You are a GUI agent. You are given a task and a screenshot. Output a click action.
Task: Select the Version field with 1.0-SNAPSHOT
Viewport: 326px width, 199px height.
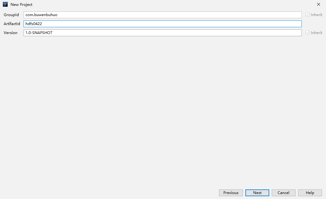(x=163, y=33)
